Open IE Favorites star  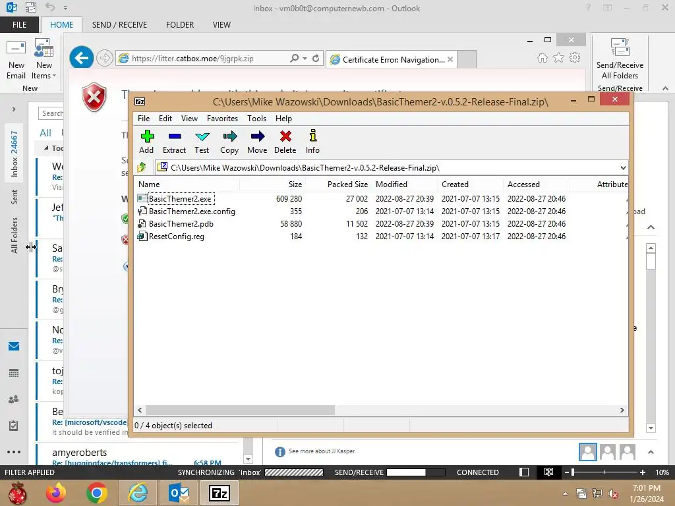[x=558, y=58]
